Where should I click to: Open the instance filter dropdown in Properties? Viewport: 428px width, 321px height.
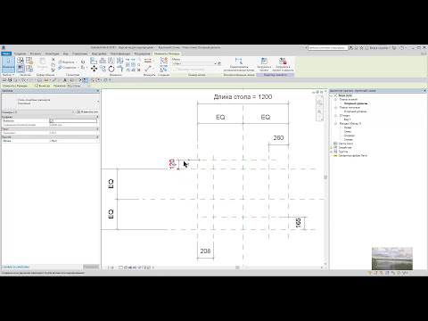coord(38,112)
